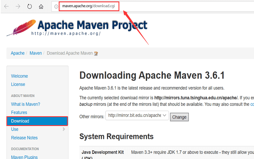Image resolution: width=254 pixels, height=159 pixels.
Task: Select 'Download Apache Maven' breadcrumb text
Action: (70, 53)
